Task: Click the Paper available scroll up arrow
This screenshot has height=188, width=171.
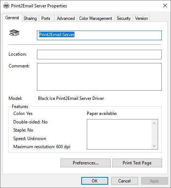Action: pyautogui.click(x=154, y=123)
